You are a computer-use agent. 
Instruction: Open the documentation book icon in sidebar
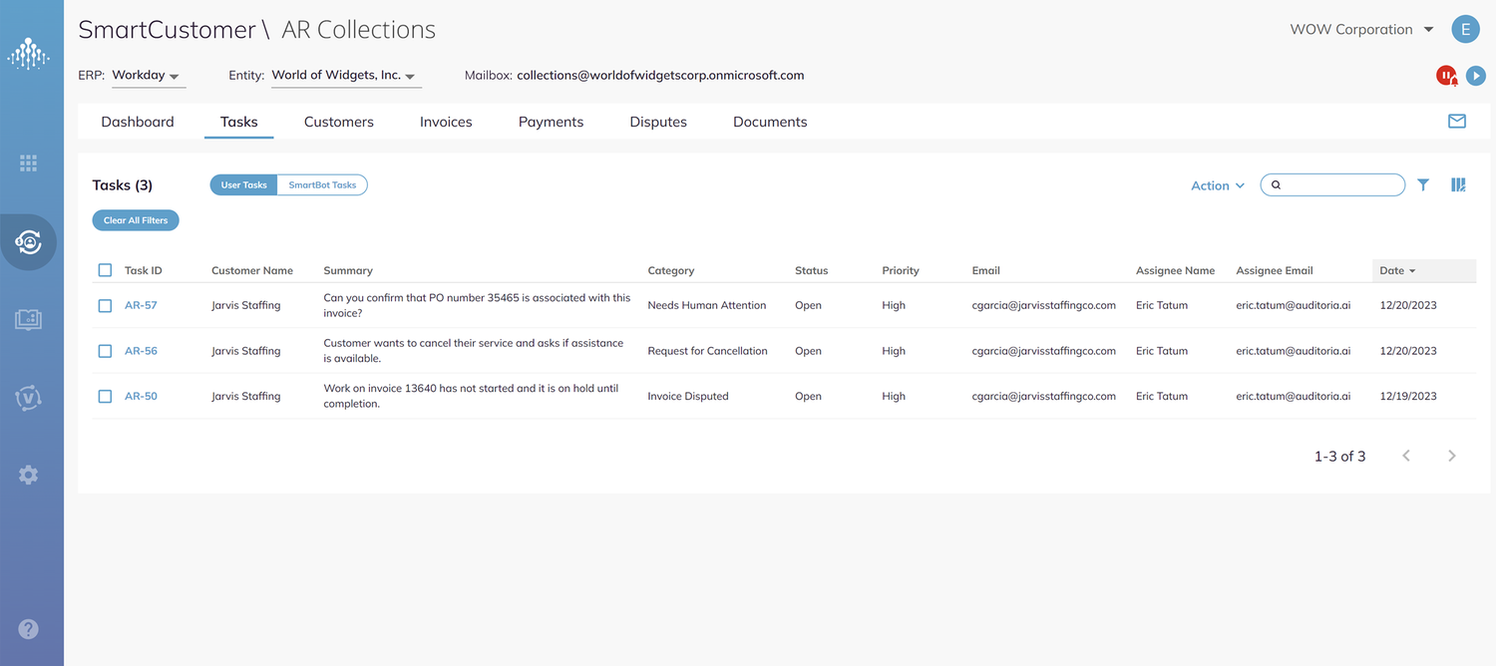coord(29,319)
